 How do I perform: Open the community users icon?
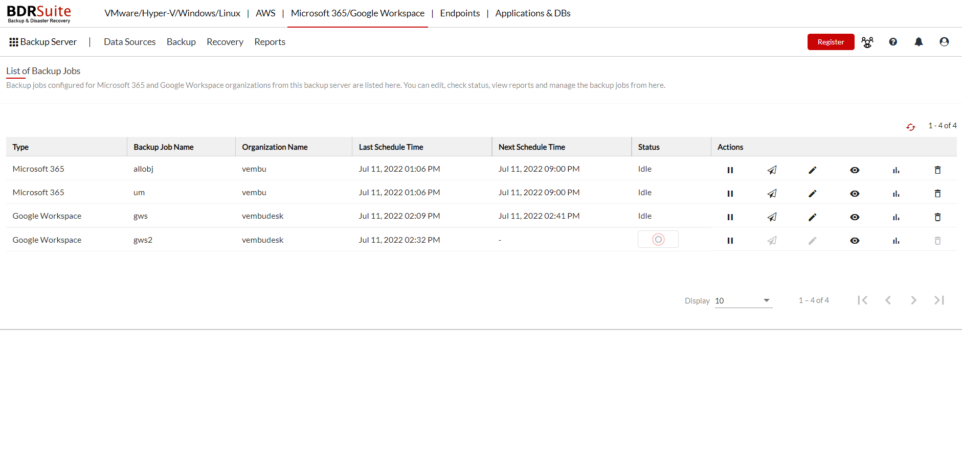[867, 42]
